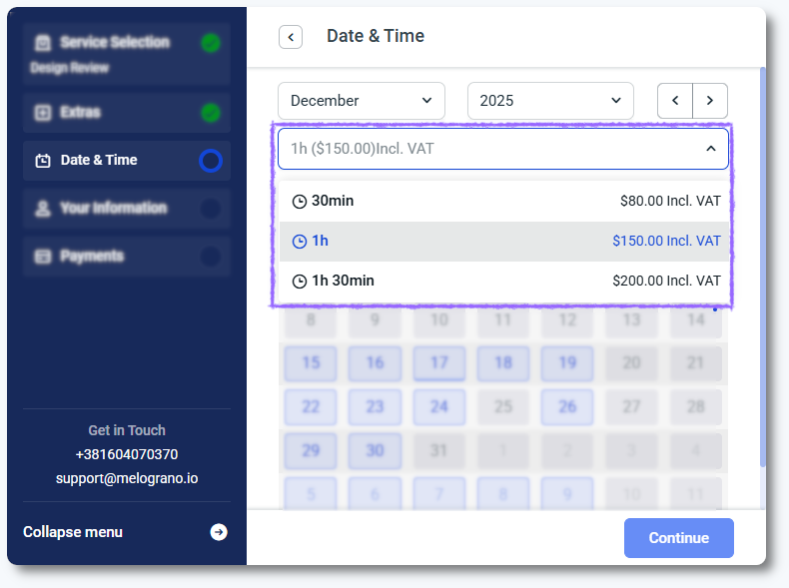Click the Payments card icon in sidebar
The width and height of the screenshot is (789, 588).
pyautogui.click(x=42, y=257)
